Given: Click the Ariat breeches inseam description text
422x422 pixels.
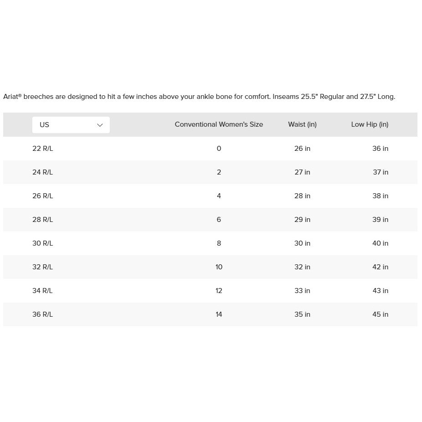Looking at the screenshot, I should tap(199, 97).
